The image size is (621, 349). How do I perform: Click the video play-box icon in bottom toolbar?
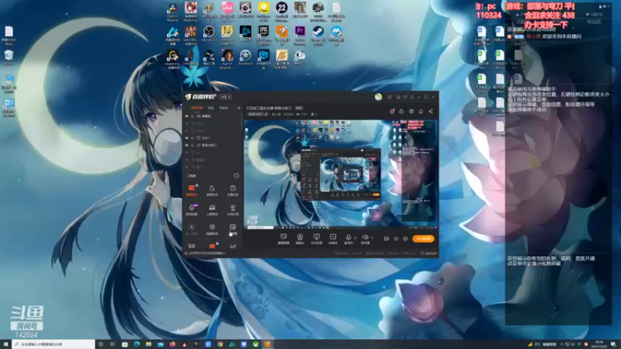click(x=333, y=238)
